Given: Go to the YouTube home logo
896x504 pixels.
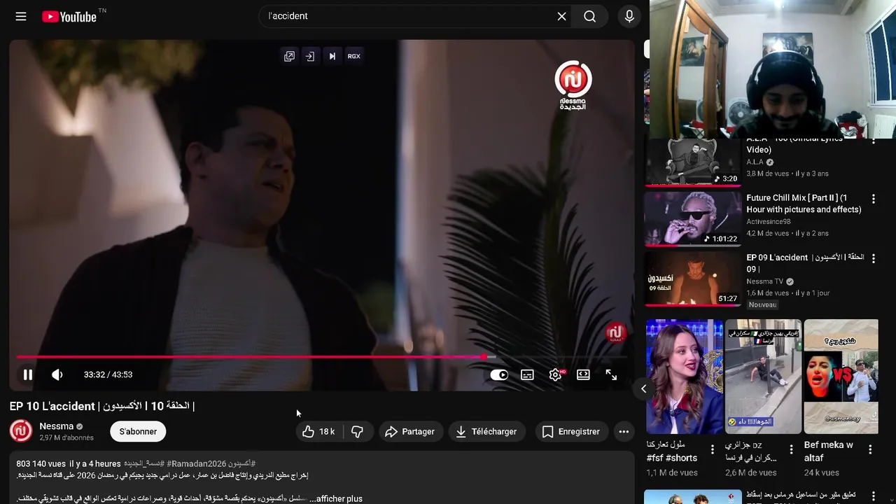Looking at the screenshot, I should [69, 17].
